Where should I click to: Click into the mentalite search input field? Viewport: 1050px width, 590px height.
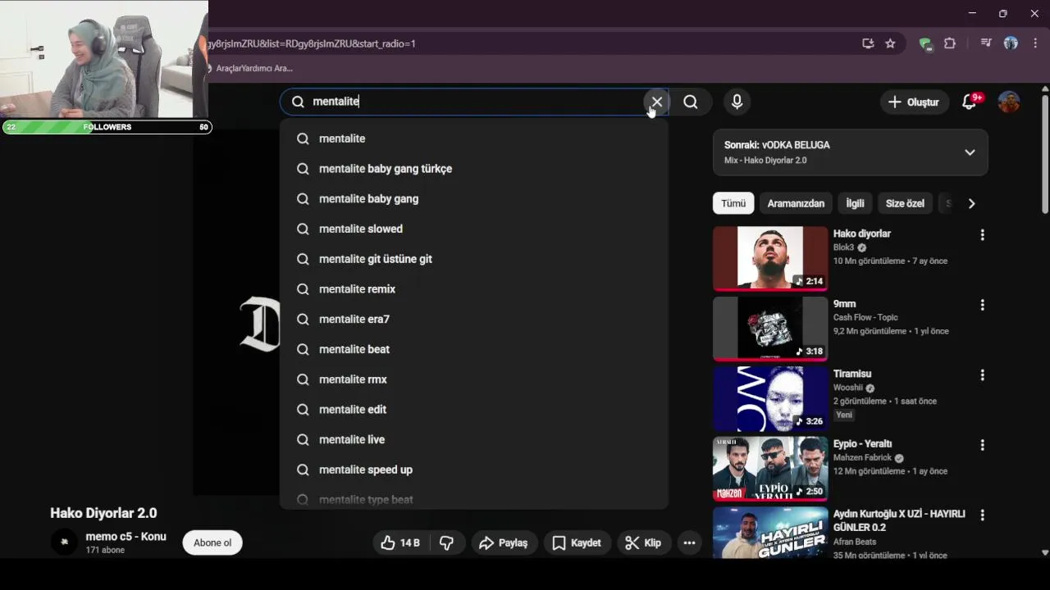(x=476, y=102)
